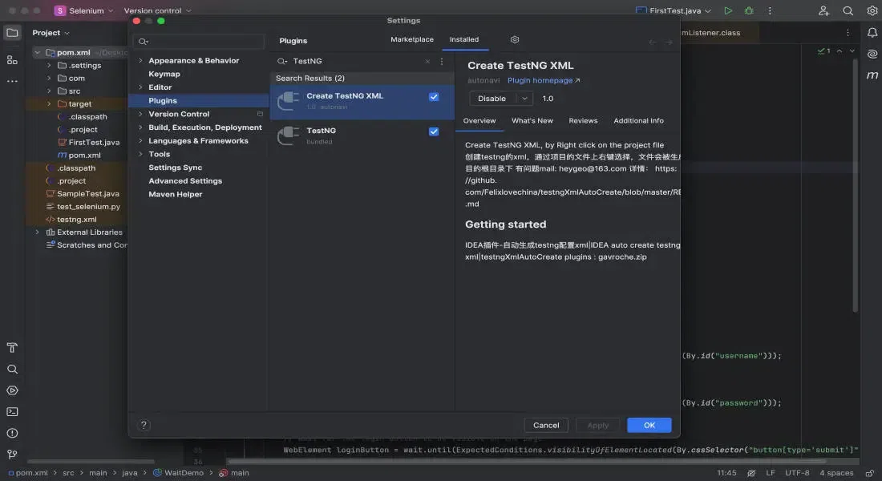Expand the Editor settings node

point(140,87)
